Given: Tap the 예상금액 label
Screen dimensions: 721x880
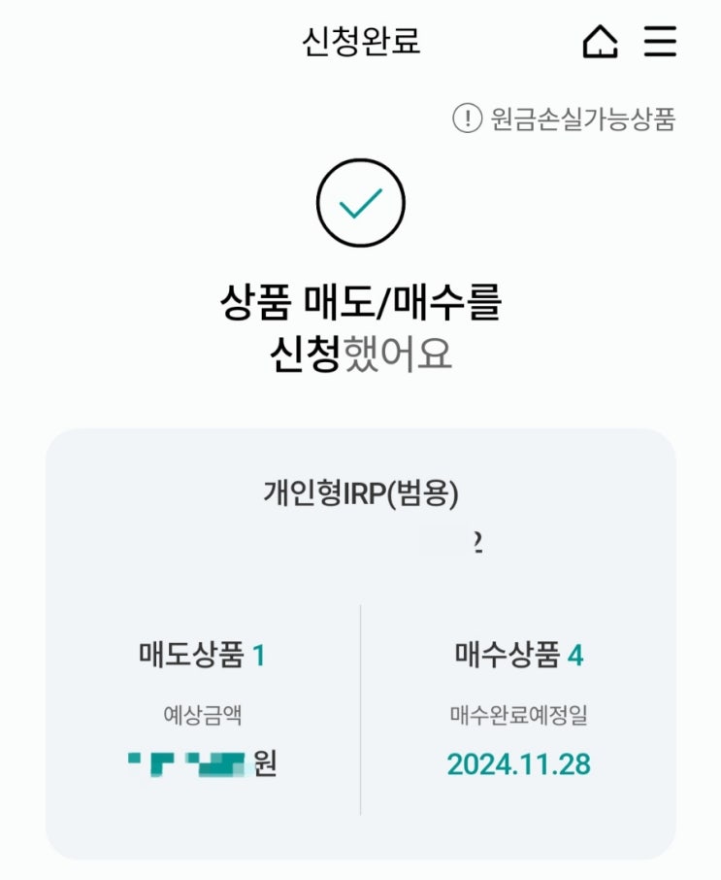Looking at the screenshot, I should pyautogui.click(x=202, y=717).
